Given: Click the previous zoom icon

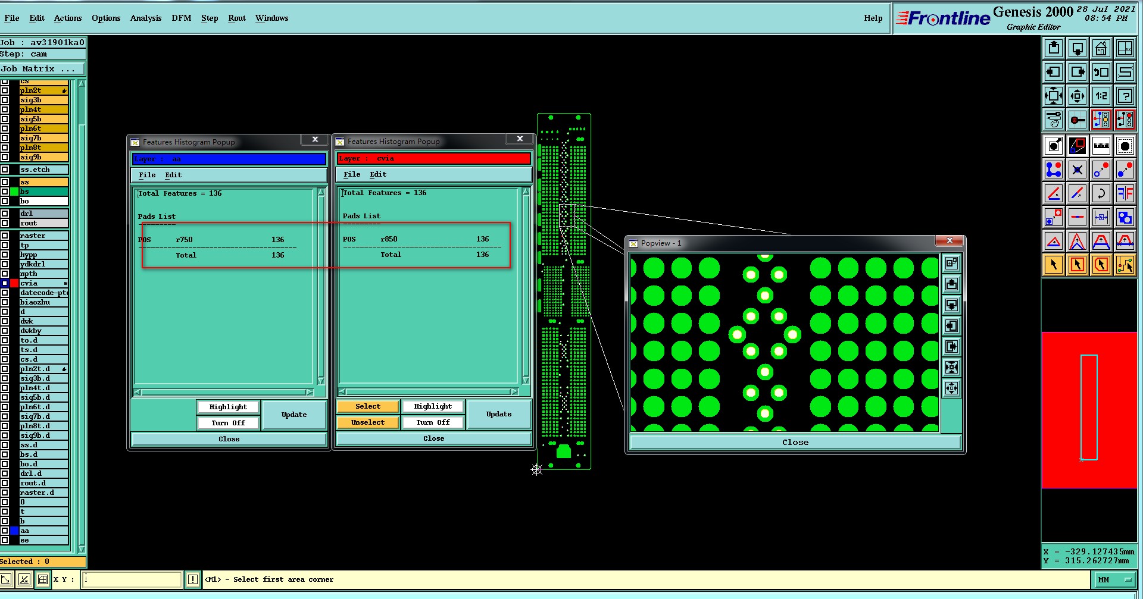Looking at the screenshot, I should point(1101,72).
